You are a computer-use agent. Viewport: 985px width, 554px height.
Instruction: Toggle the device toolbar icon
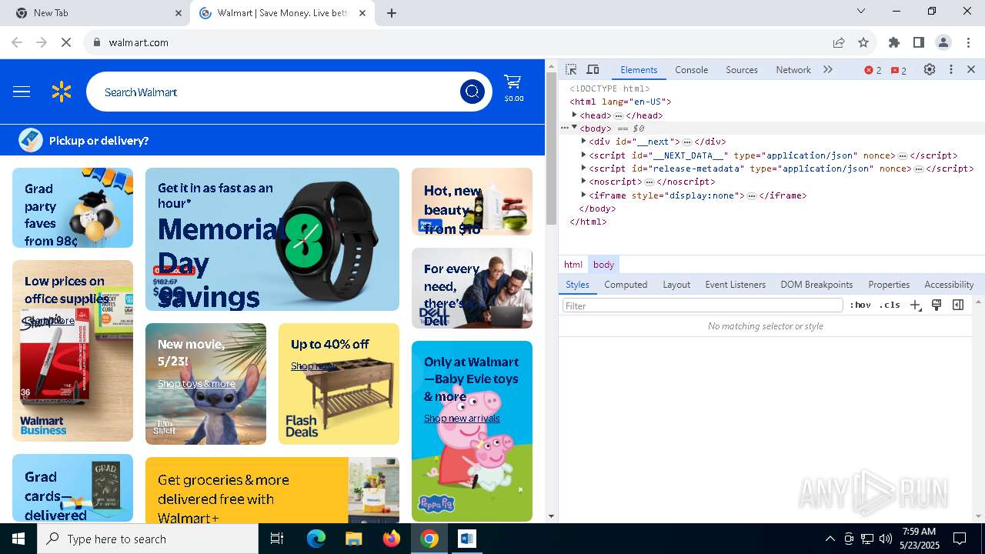tap(593, 69)
